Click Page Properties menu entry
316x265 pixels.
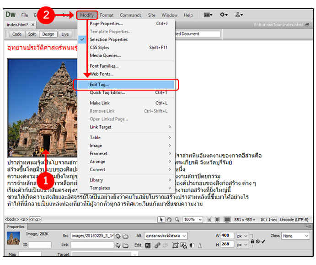[x=106, y=23]
